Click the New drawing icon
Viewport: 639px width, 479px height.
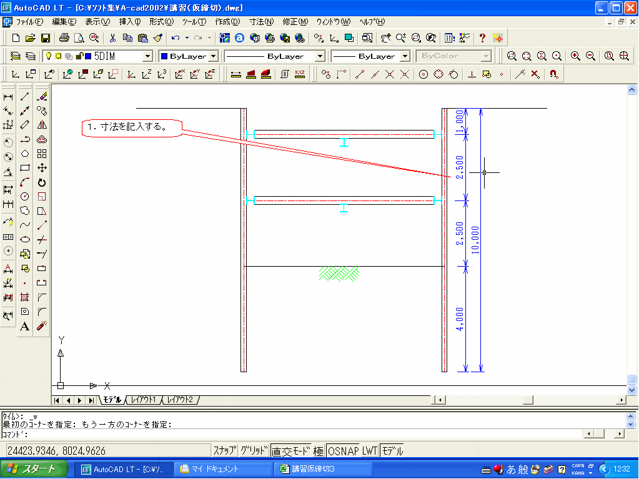point(16,38)
